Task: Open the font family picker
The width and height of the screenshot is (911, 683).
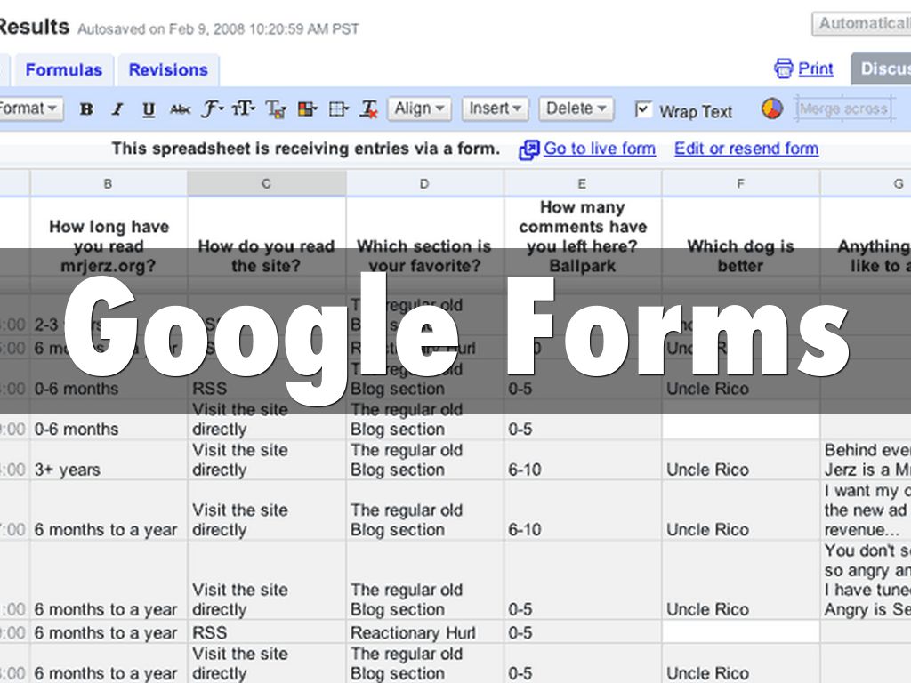Action: coord(212,109)
